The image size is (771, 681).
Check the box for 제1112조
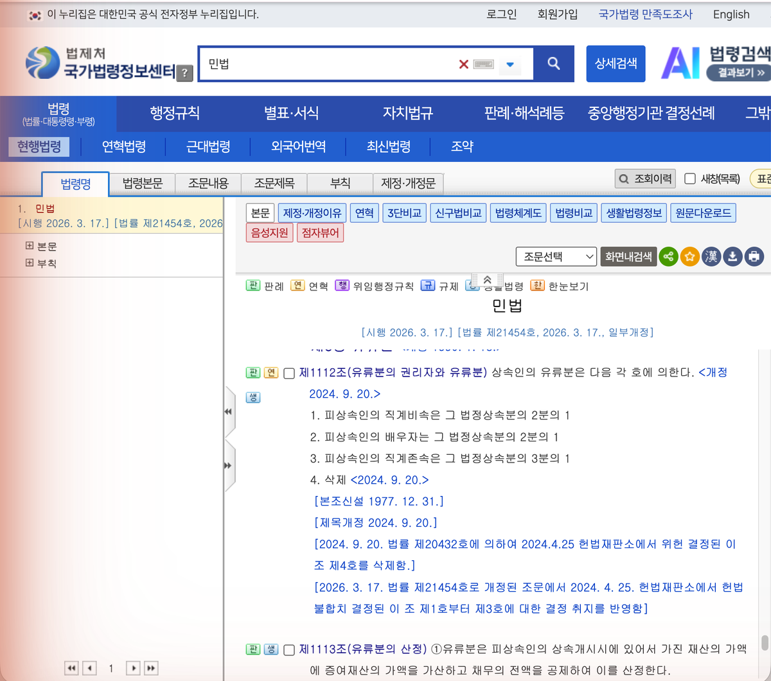tap(289, 373)
